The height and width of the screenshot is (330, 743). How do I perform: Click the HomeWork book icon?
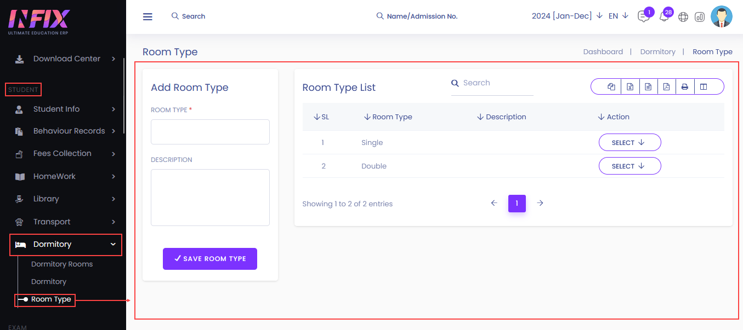[20, 177]
